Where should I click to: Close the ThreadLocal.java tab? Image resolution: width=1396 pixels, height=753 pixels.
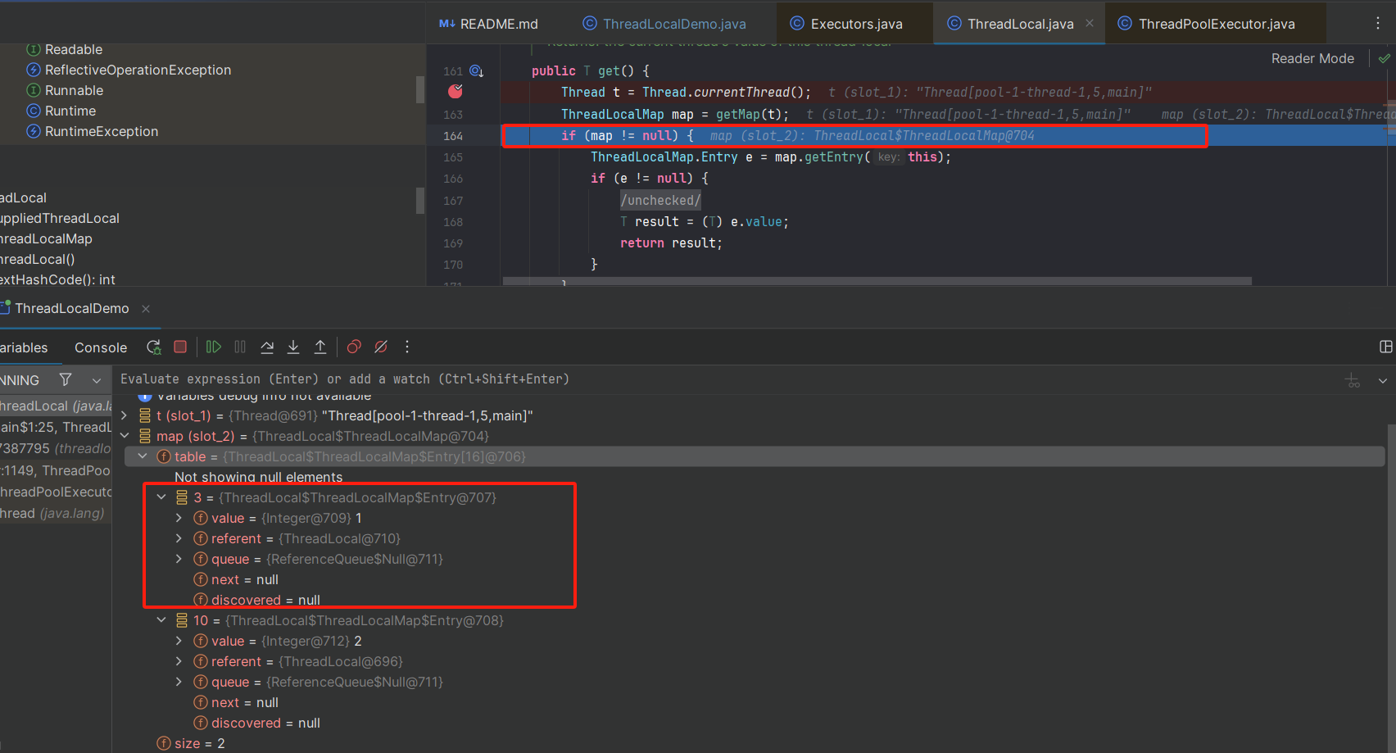tap(1090, 24)
